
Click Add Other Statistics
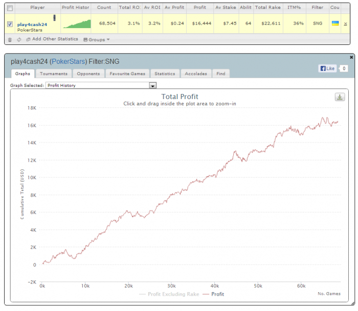(52, 39)
